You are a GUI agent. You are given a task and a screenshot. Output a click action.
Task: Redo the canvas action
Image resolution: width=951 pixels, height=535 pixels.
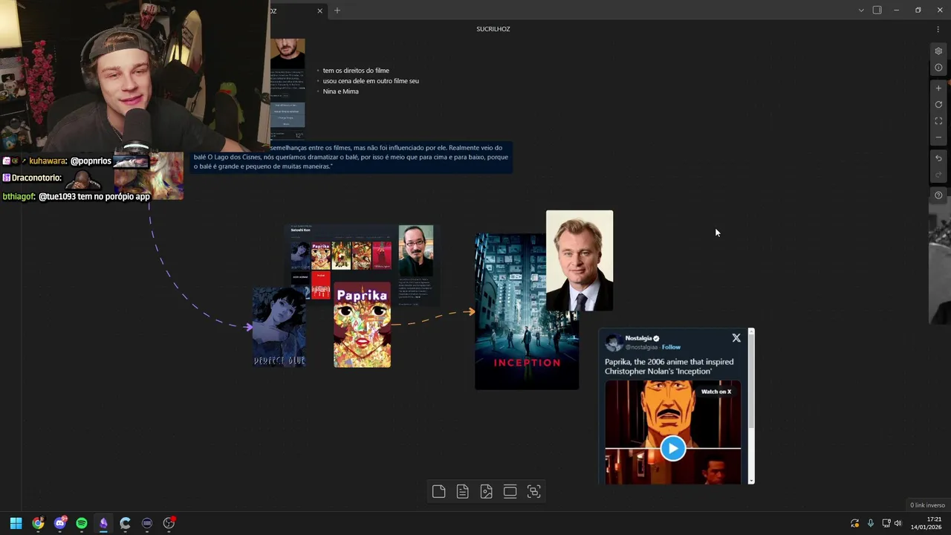pos(938,175)
